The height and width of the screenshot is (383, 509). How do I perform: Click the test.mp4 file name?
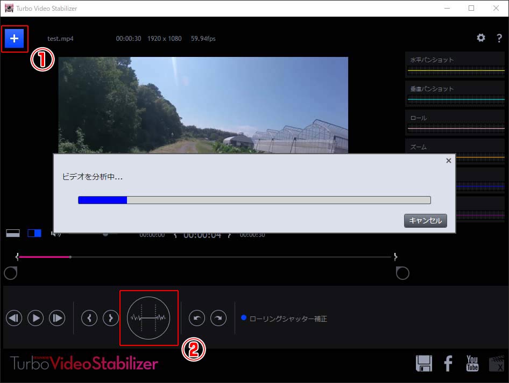(x=60, y=39)
